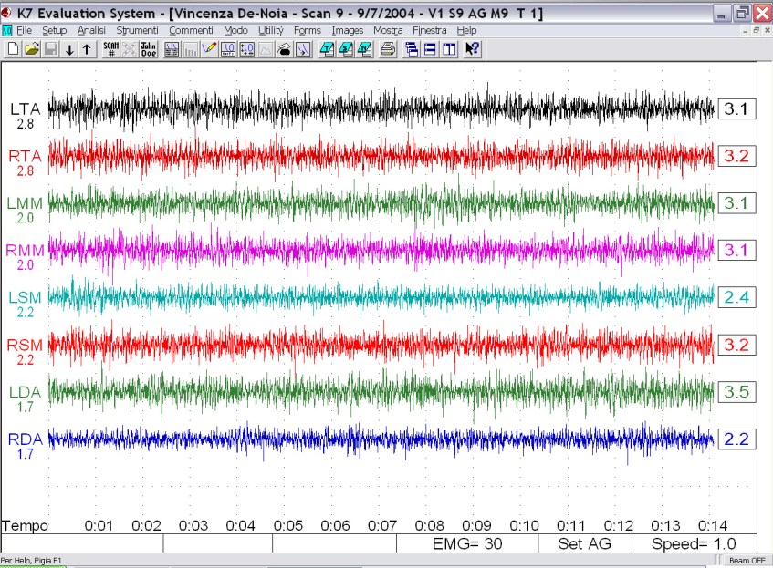This screenshot has height=568, width=773.
Task: Open the Analisi menu
Action: pyautogui.click(x=91, y=30)
